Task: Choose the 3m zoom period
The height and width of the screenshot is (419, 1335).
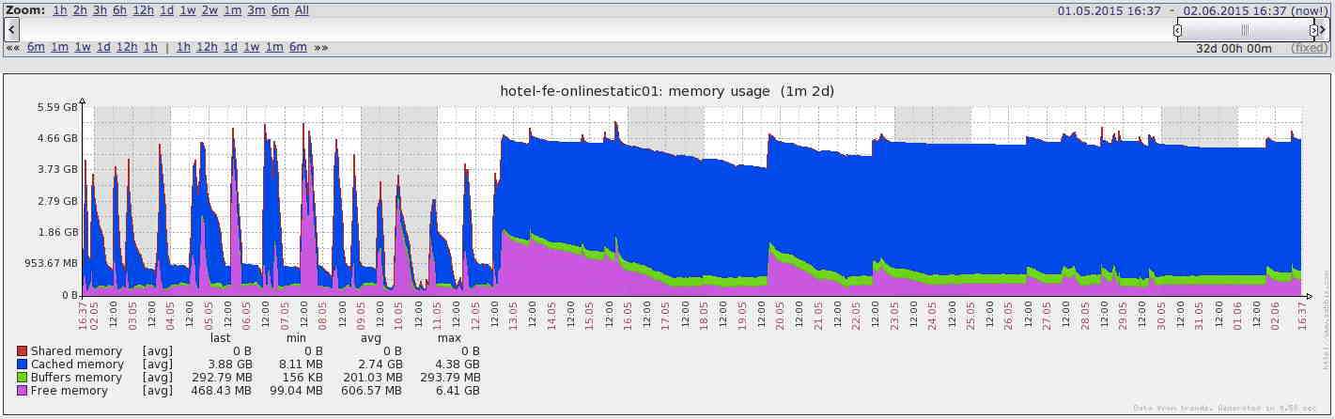Action: 256,10
